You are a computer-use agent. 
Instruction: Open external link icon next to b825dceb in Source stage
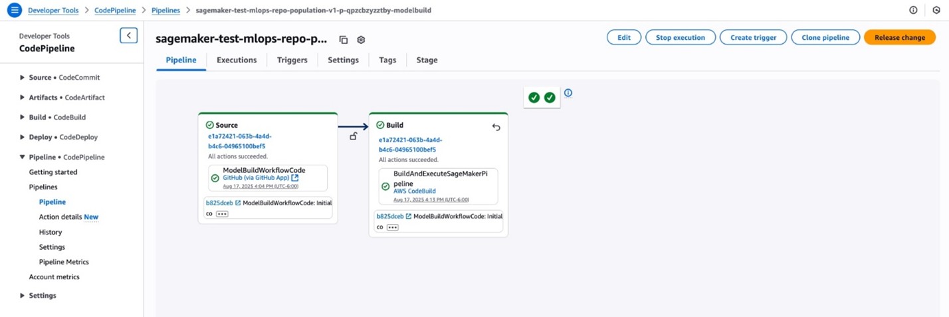pyautogui.click(x=238, y=203)
